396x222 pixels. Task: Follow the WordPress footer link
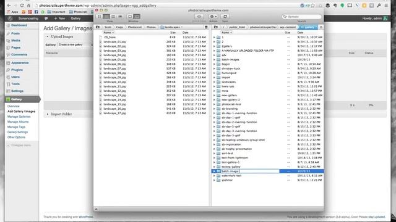[85, 217]
